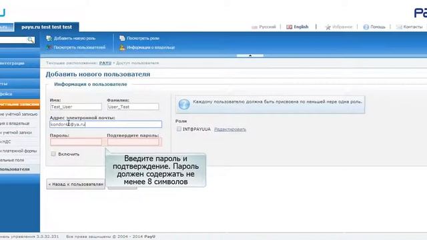Viewport: 427px width, 240px height.
Task: Open the Избранное link
Action: (x=342, y=27)
